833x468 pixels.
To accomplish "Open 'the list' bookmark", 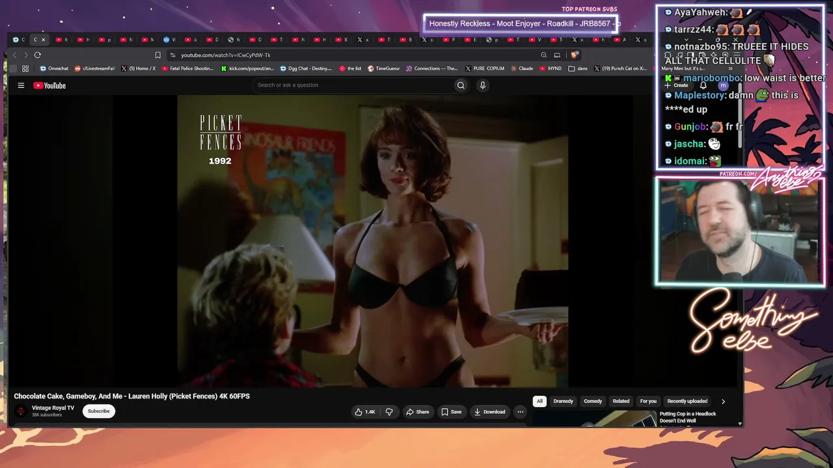I will [x=351, y=68].
